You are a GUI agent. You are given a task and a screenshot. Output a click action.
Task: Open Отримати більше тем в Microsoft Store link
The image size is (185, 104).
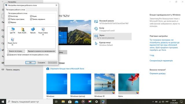tap(67, 69)
